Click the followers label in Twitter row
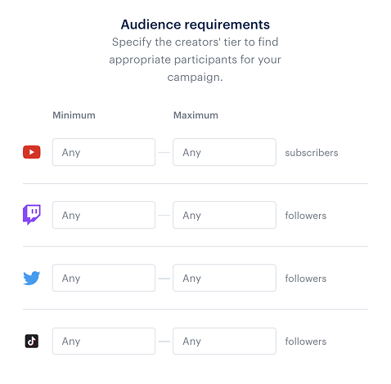Screen dimensions: 391x384 (x=306, y=279)
